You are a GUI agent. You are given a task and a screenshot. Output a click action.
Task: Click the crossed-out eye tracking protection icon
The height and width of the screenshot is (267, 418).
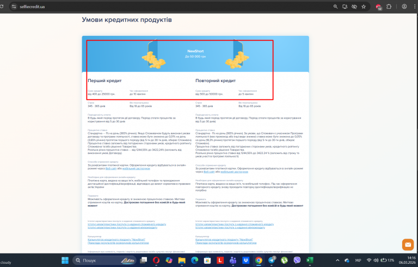click(354, 7)
